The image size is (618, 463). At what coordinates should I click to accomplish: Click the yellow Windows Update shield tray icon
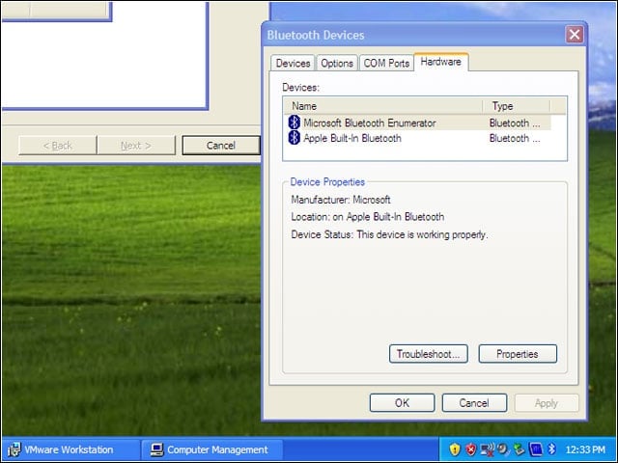pyautogui.click(x=455, y=449)
